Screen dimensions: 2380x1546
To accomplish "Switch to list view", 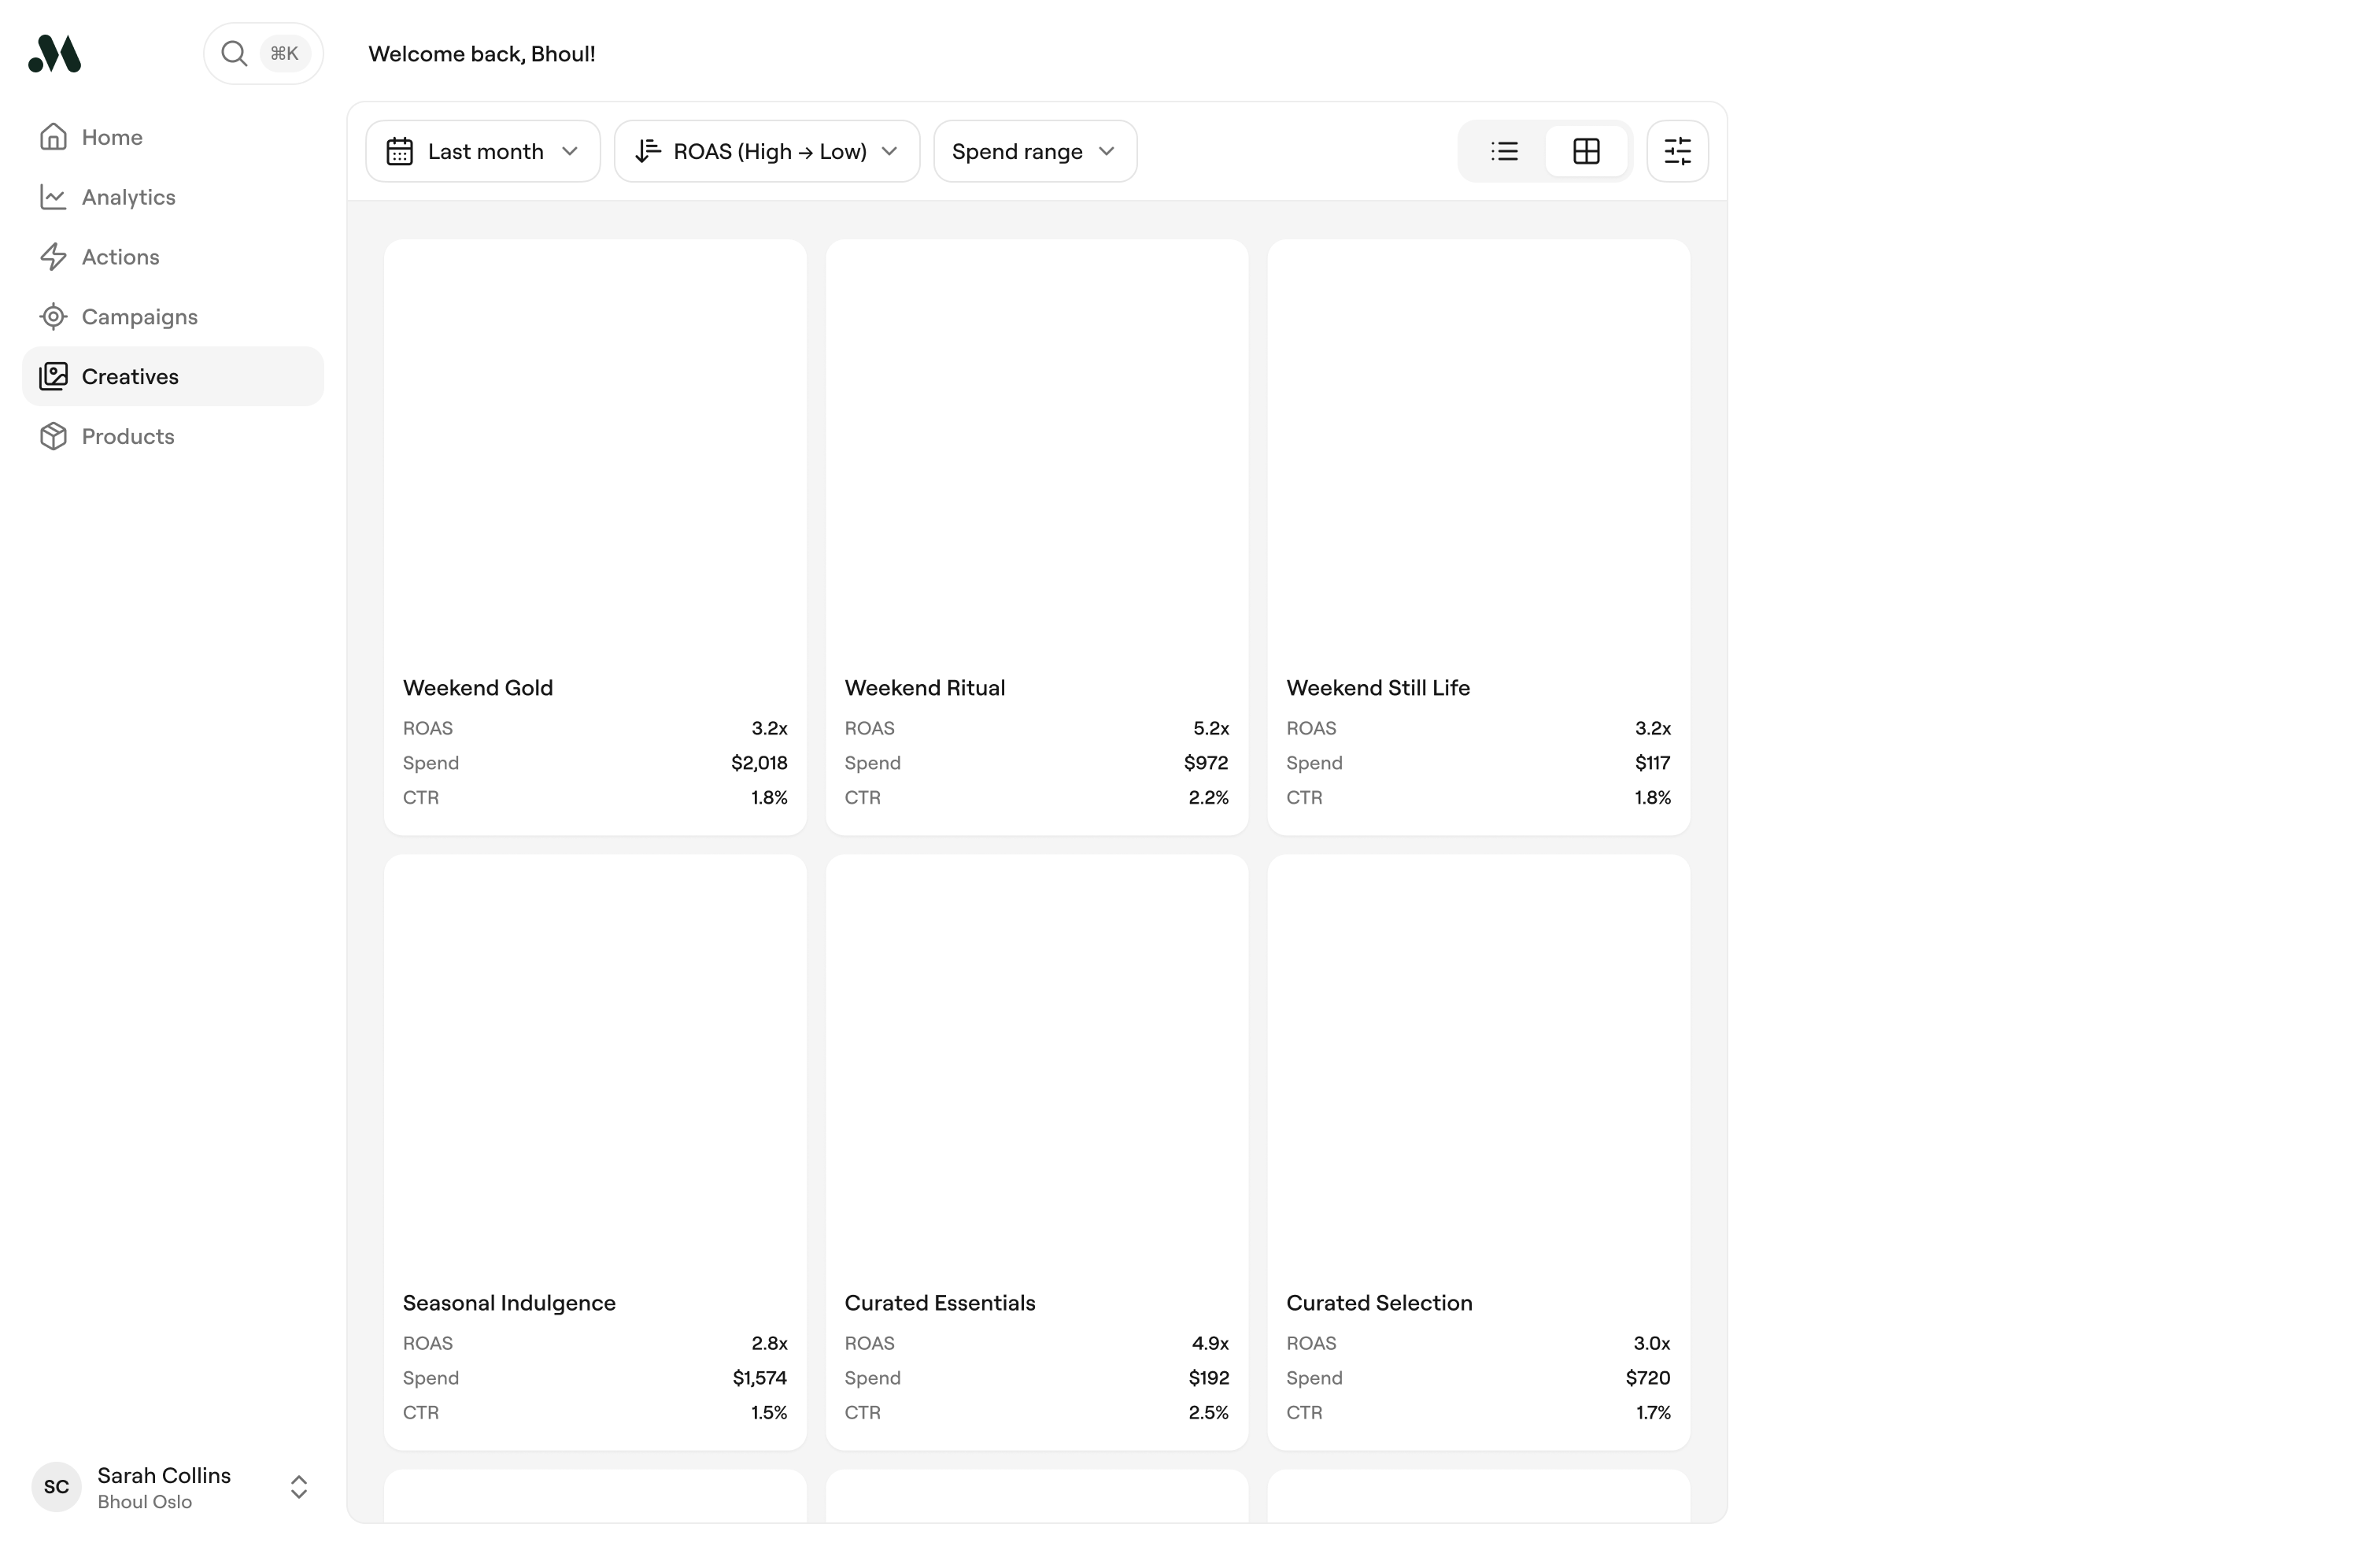I will [x=1504, y=151].
